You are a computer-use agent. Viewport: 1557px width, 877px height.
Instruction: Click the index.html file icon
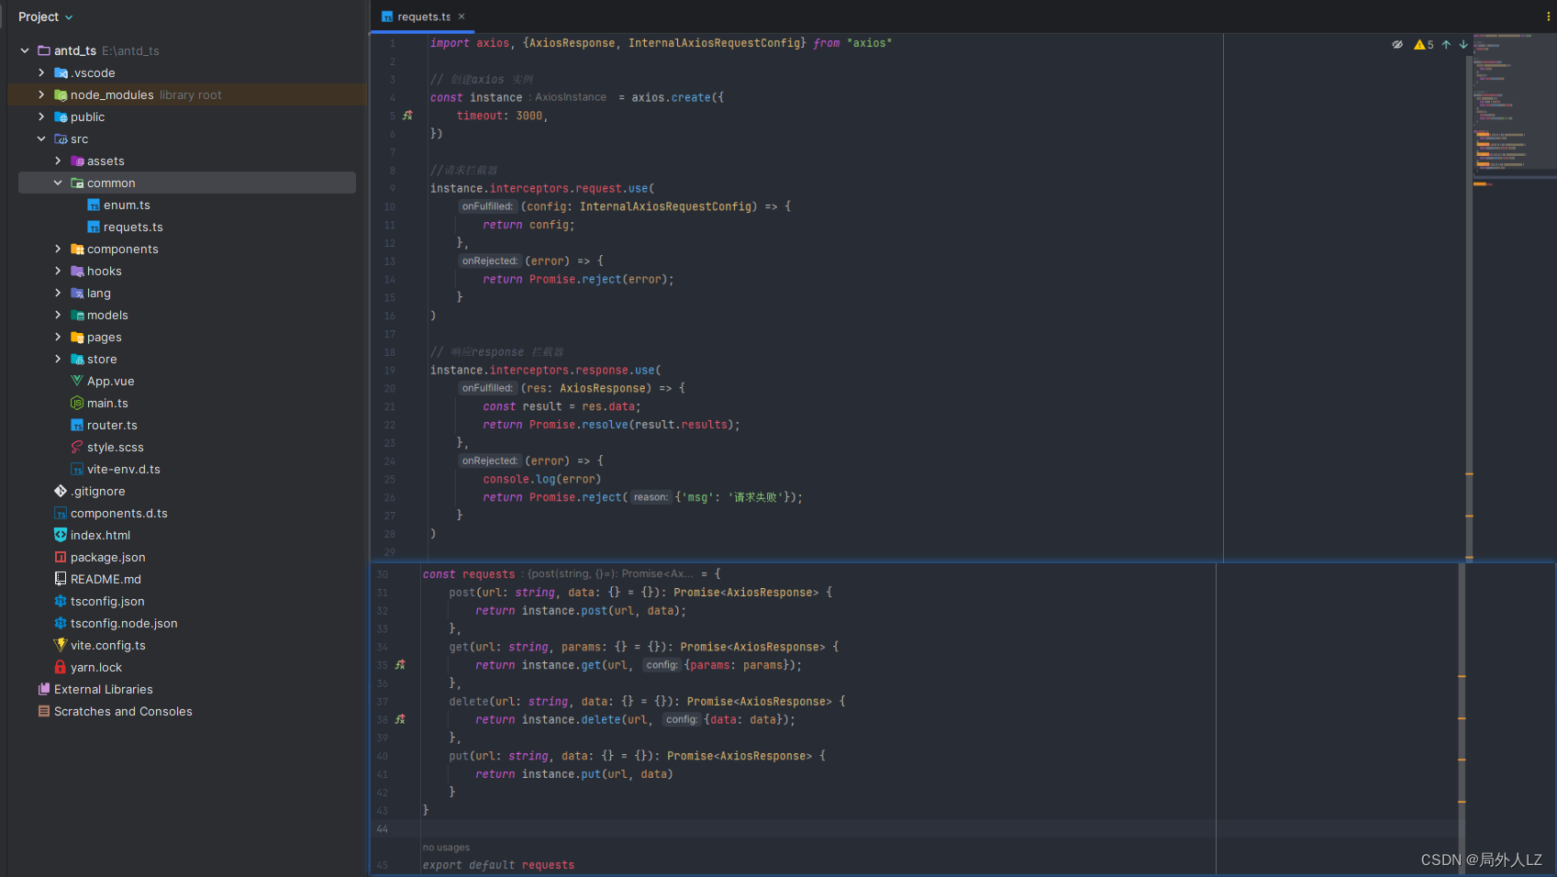tap(61, 535)
